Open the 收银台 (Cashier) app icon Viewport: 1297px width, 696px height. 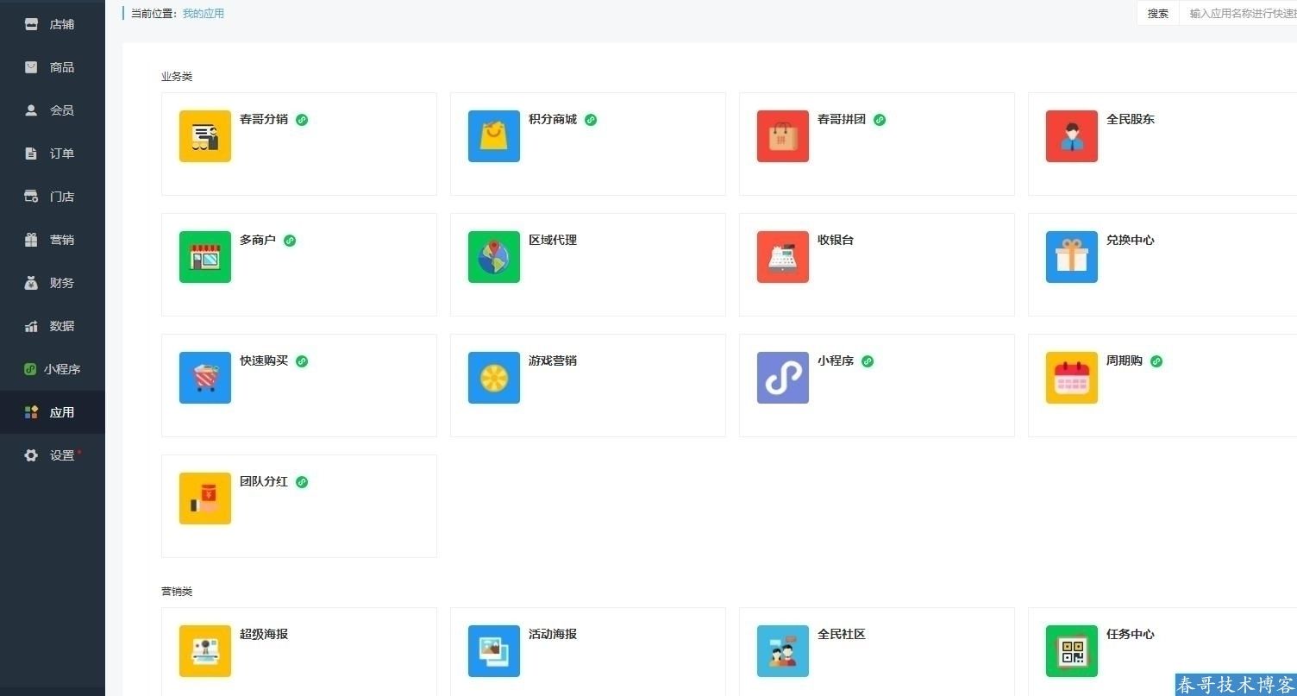(x=781, y=256)
